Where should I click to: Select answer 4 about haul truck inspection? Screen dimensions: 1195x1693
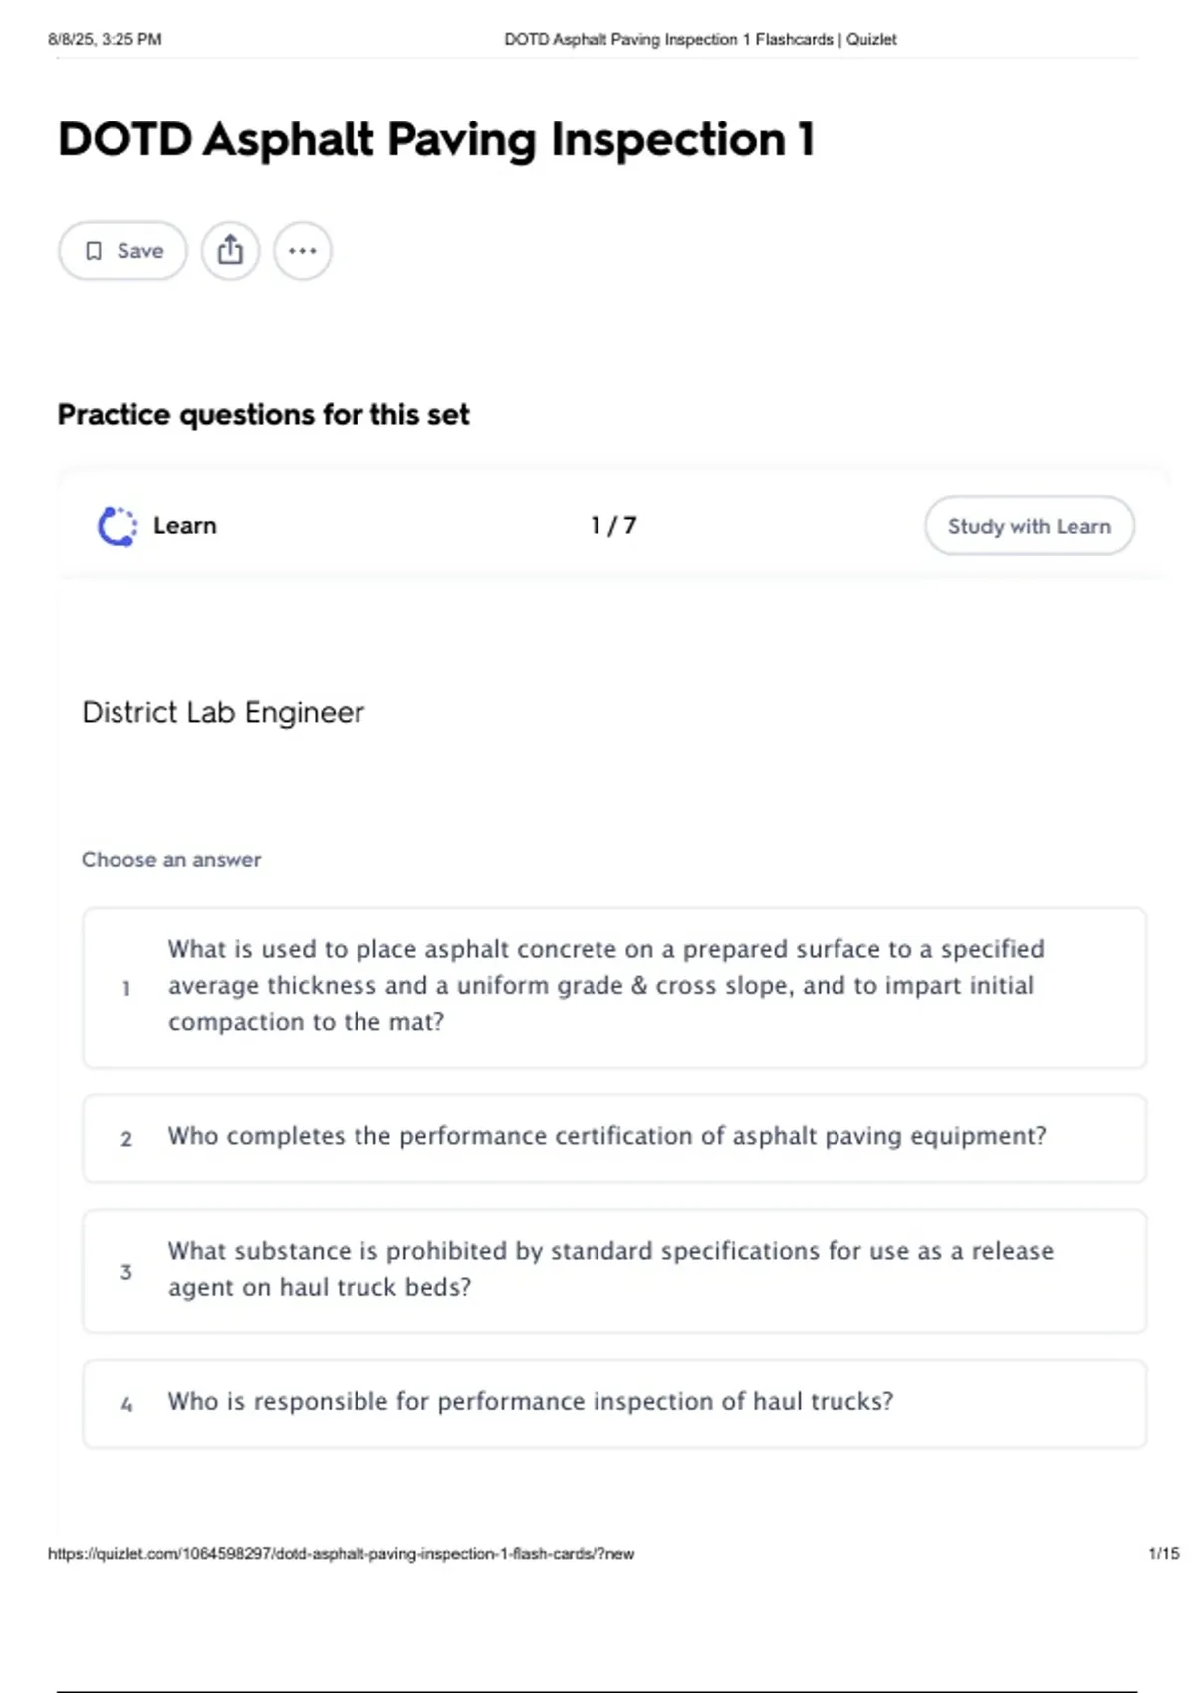click(x=614, y=1403)
